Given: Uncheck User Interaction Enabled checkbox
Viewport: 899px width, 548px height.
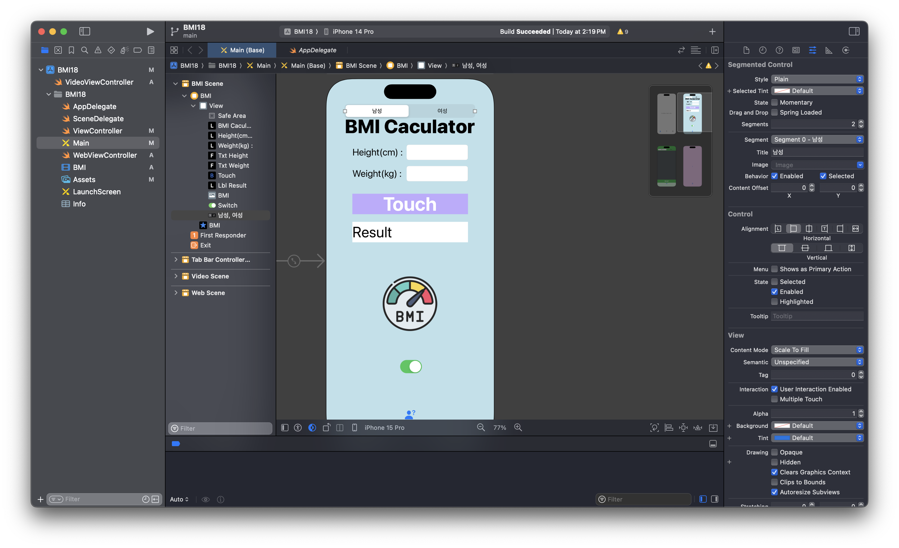Looking at the screenshot, I should point(774,389).
